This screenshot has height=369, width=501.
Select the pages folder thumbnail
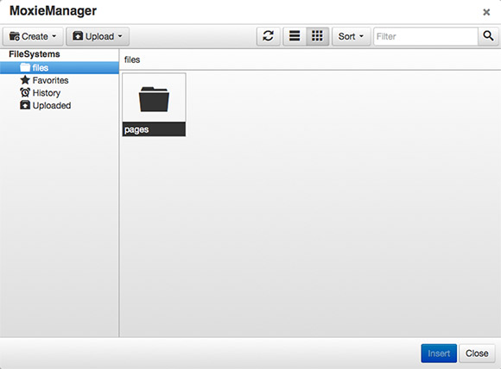tap(154, 104)
